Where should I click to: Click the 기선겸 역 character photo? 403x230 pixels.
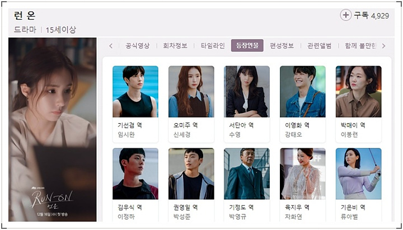pos(135,91)
